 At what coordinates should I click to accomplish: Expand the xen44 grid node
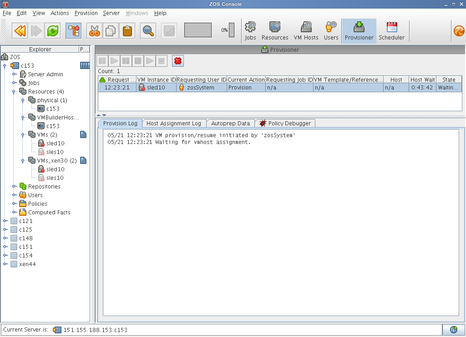coord(5,264)
